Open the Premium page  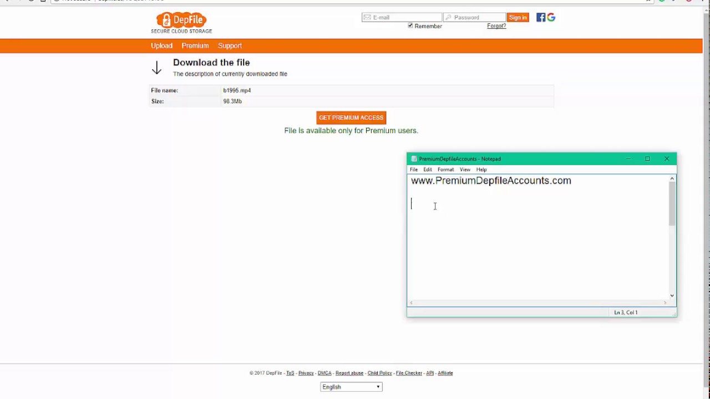pos(195,45)
